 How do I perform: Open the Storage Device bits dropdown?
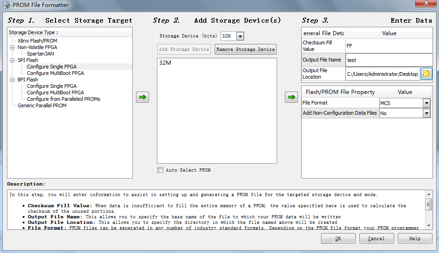[240, 36]
